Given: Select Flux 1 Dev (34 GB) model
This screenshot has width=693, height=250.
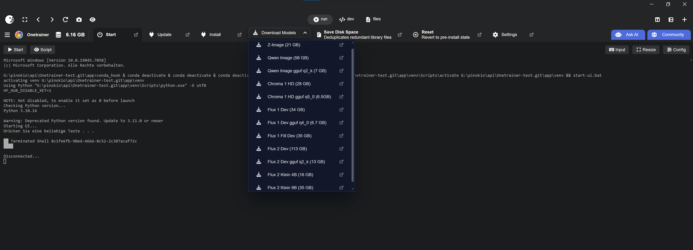Looking at the screenshot, I should 286,110.
